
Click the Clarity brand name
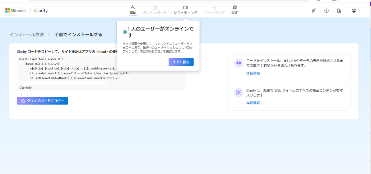click(41, 10)
